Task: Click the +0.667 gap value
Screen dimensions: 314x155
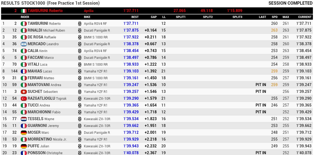Action: click(151, 44)
